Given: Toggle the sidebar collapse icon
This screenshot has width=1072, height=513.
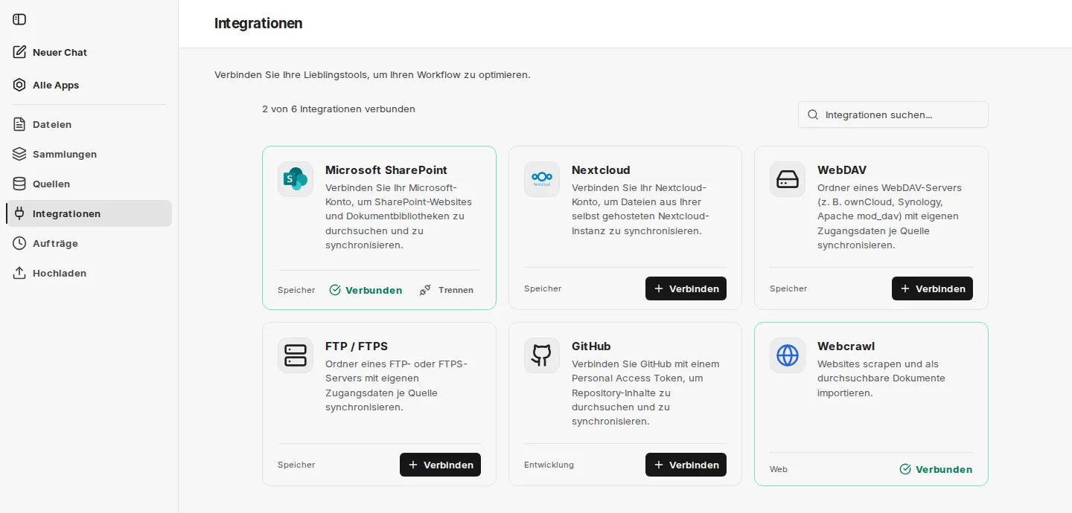Looking at the screenshot, I should point(19,19).
